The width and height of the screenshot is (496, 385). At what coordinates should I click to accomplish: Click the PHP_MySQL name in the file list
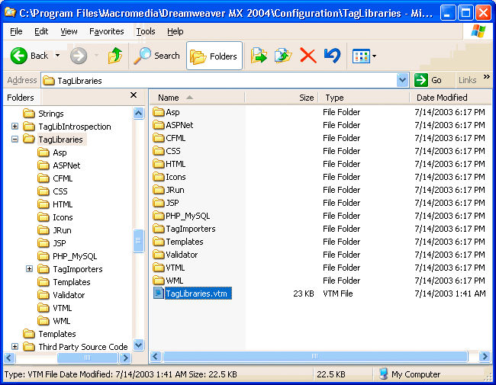pos(188,216)
